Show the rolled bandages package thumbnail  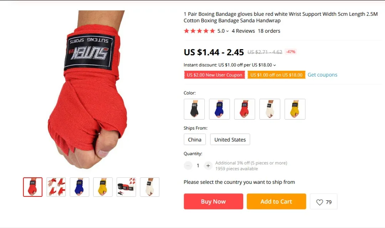pyautogui.click(x=126, y=187)
